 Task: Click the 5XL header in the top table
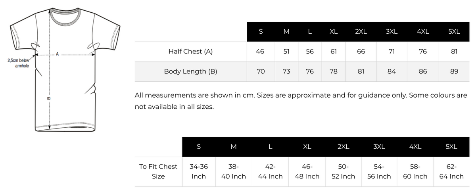(x=454, y=32)
